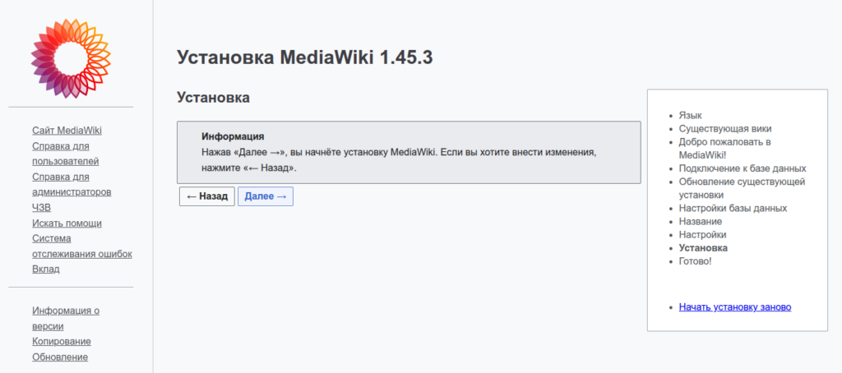Click the Название step in progress list

[x=701, y=222]
